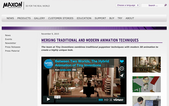
Task: Seek in the video progress bar
Action: (x=77, y=100)
